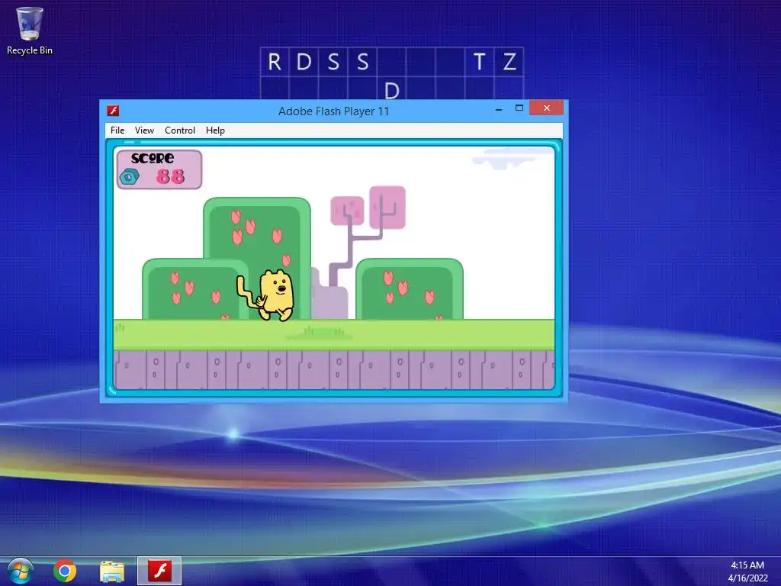Close the Adobe Flash Player 11 window
This screenshot has height=586, width=781.
pos(546,108)
